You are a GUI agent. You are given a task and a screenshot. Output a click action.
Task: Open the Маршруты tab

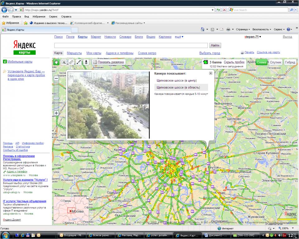point(74,53)
